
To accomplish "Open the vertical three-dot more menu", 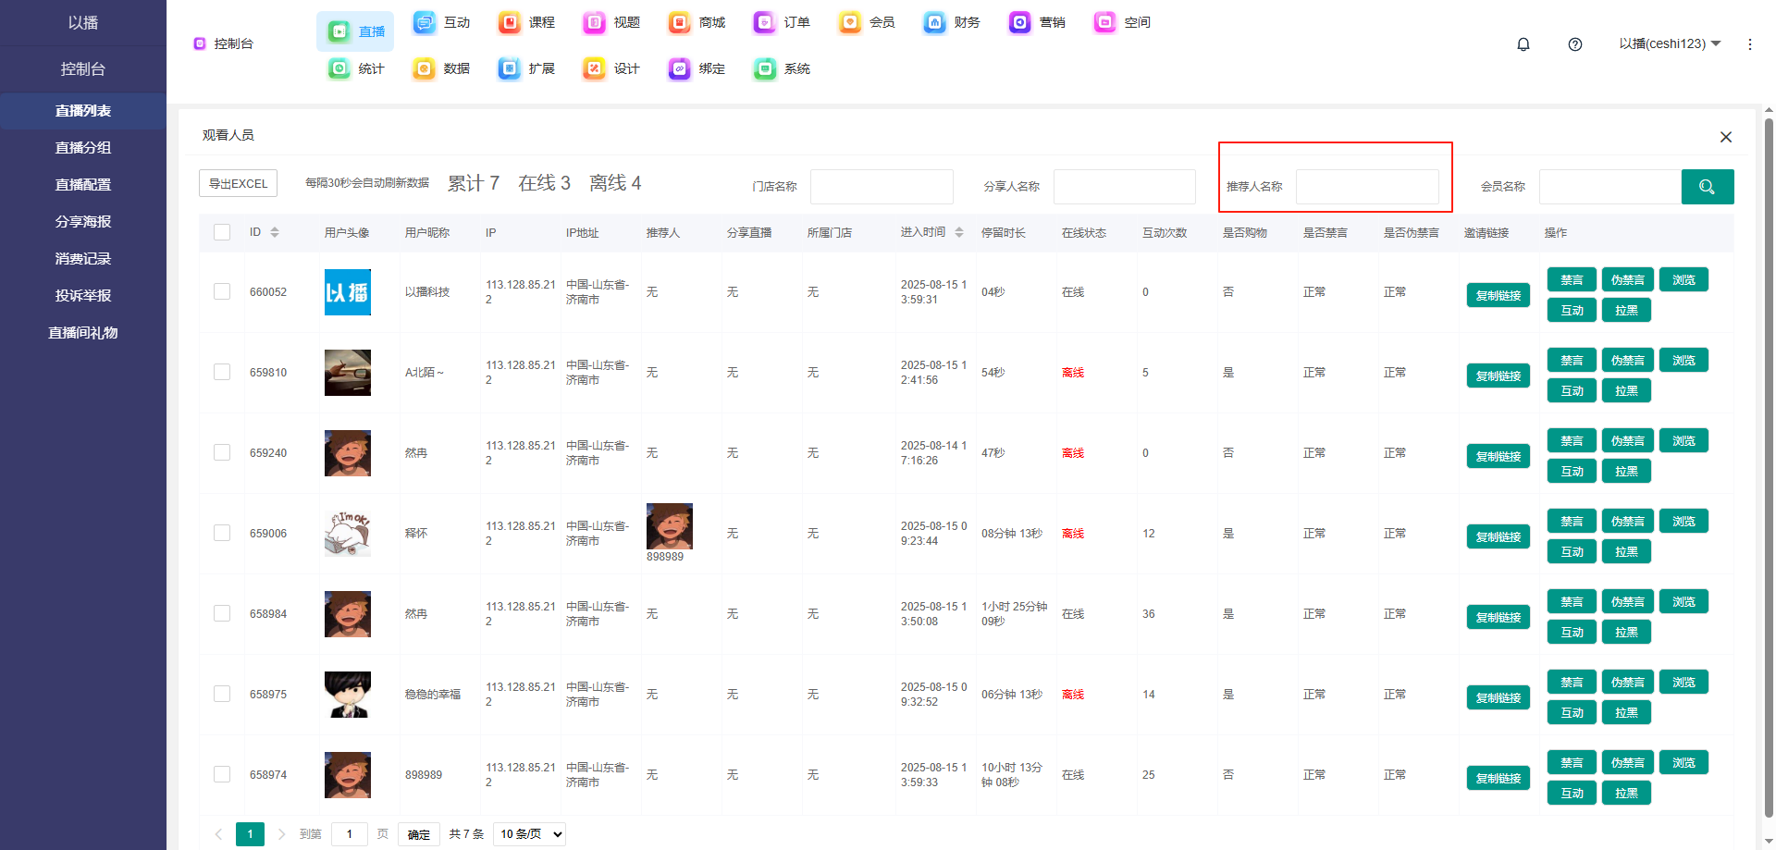I will click(1749, 44).
